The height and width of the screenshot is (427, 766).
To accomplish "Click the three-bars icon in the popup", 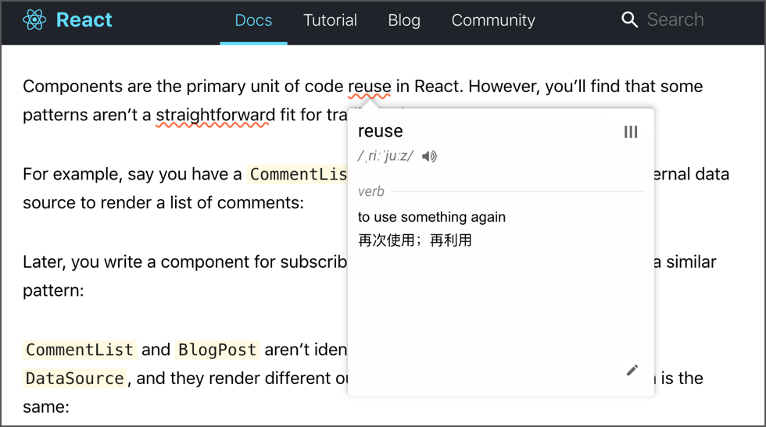I will [631, 132].
